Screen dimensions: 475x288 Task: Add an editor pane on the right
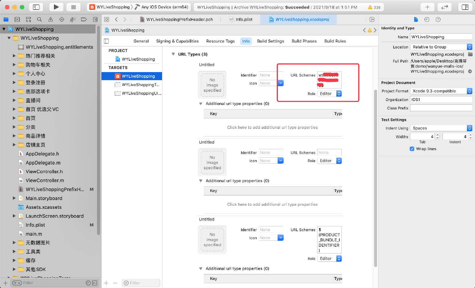(x=372, y=19)
